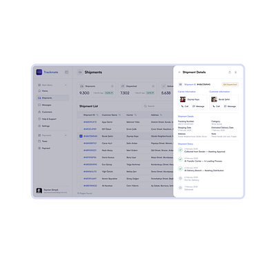The image size is (276, 263).
Task: Open the Payment sidebar item
Action: pos(52,148)
